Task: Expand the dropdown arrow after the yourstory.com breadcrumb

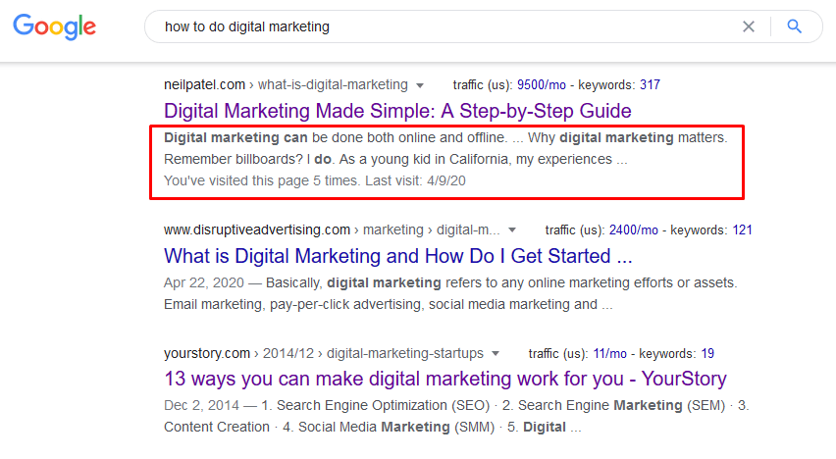Action: click(x=496, y=353)
